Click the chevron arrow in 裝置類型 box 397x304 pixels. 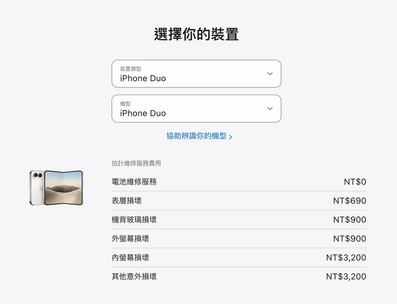tap(270, 73)
